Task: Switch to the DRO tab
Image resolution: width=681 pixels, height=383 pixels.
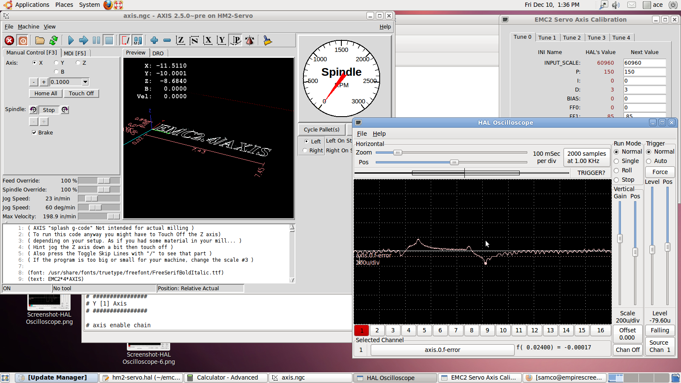Action: (158, 53)
